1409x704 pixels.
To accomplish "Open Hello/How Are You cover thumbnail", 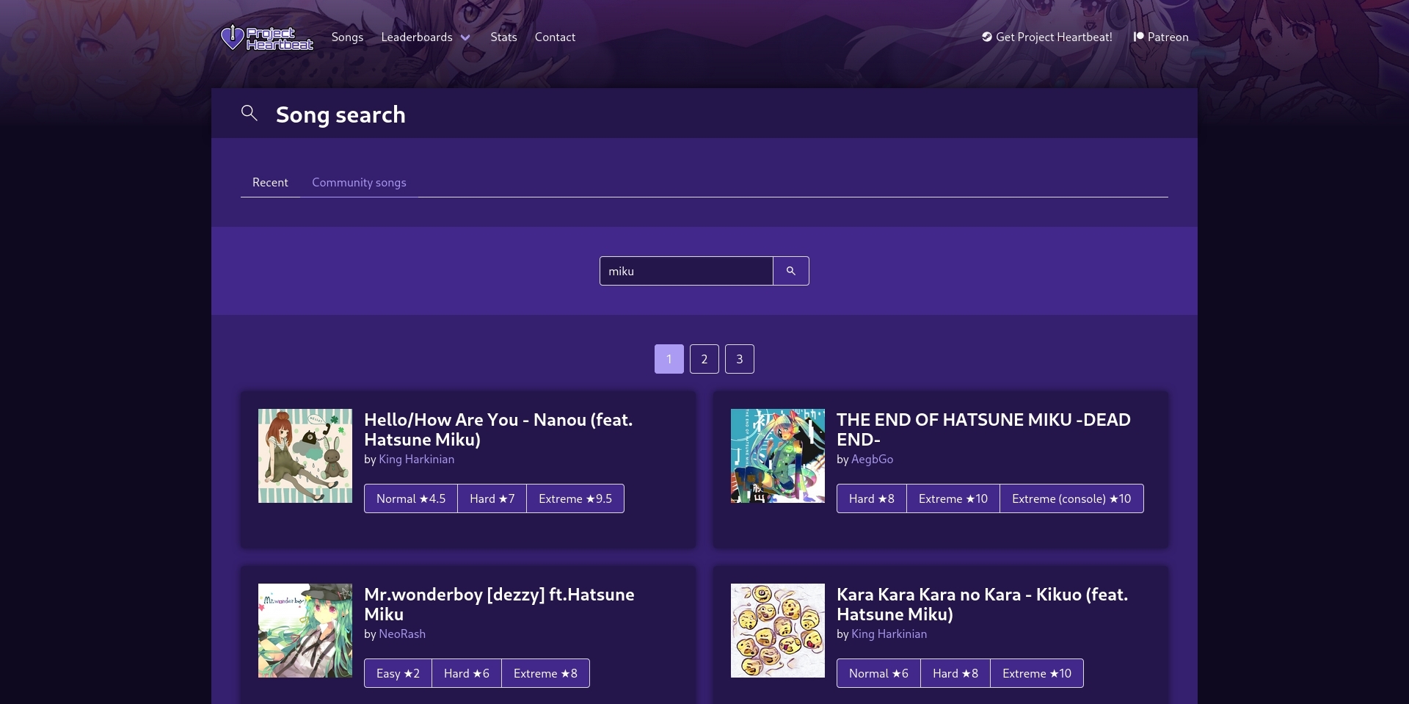I will coord(305,456).
